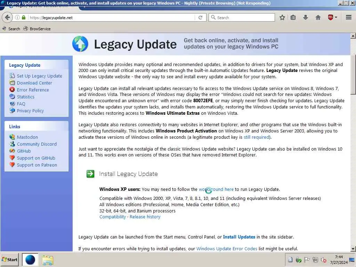Open Community Discord link

tap(37, 144)
